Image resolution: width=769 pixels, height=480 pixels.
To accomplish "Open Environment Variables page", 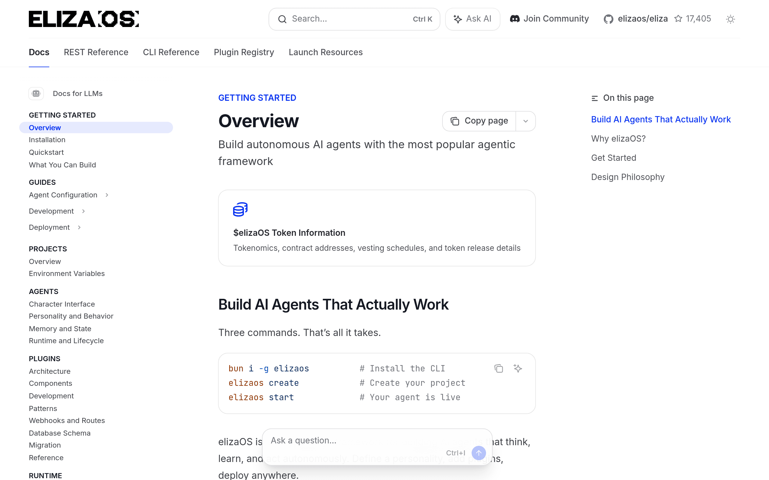I will pyautogui.click(x=67, y=274).
